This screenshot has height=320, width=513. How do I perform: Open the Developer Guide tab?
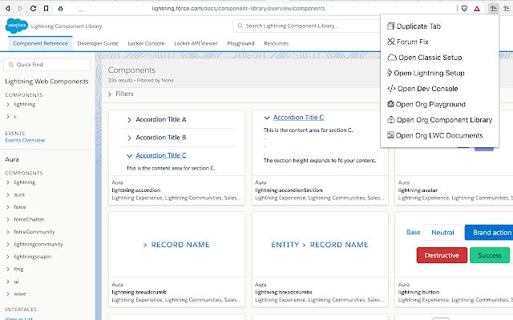[98, 43]
